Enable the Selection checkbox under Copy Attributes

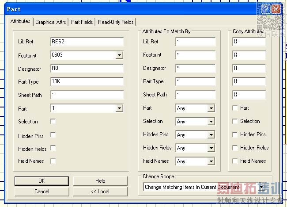(x=235, y=121)
